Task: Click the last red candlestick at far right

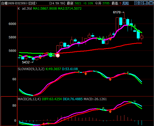Action: point(142,37)
